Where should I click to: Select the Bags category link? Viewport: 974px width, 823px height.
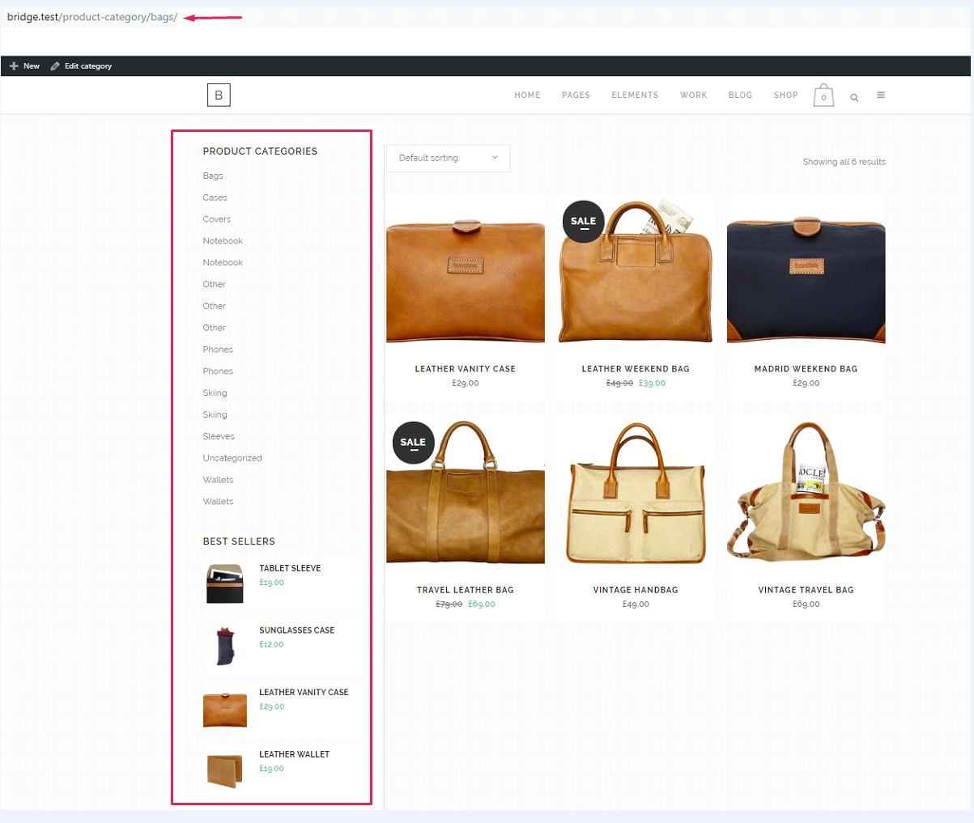click(213, 176)
